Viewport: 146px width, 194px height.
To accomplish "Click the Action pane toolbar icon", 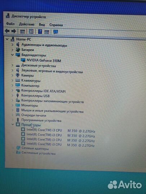I will (x=47, y=32).
